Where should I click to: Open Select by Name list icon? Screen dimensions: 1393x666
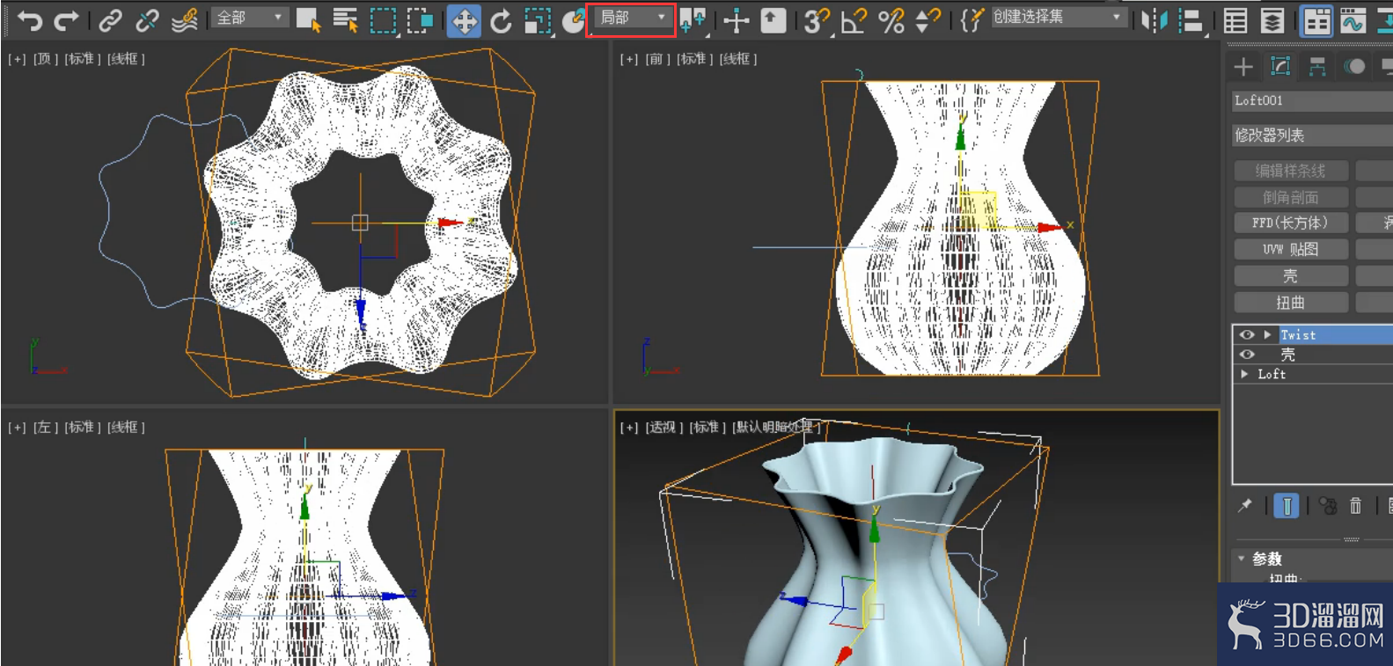coord(345,20)
